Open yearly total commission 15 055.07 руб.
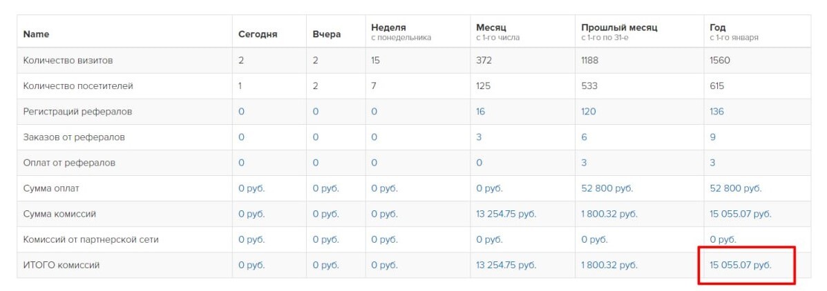This screenshot has width=827, height=291. pos(741,265)
